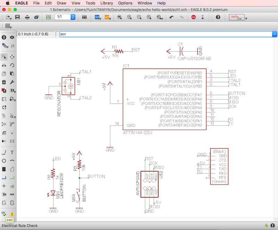Run the ERC check tool
The image size is (278, 230).
pos(4,214)
